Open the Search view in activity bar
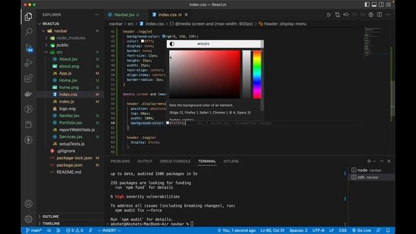Image resolution: width=416 pixels, height=234 pixels. coord(29,32)
